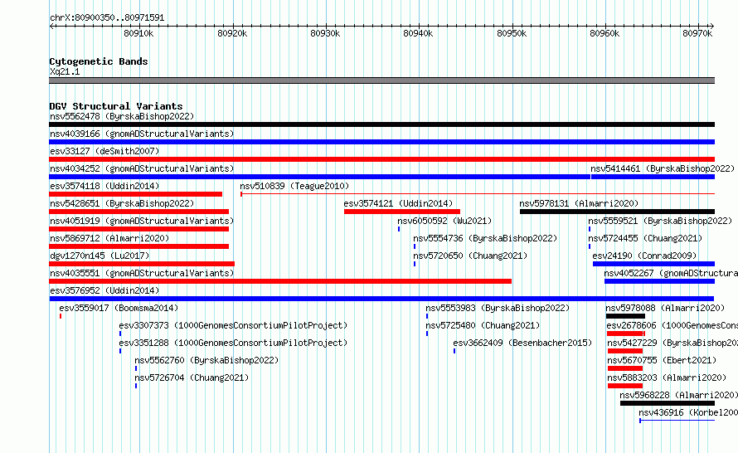Click the 80940k ruler tick label
The image size is (738, 453).
[418, 33]
